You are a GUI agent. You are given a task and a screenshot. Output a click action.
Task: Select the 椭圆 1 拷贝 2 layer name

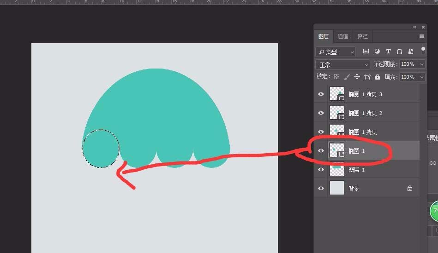(x=365, y=113)
